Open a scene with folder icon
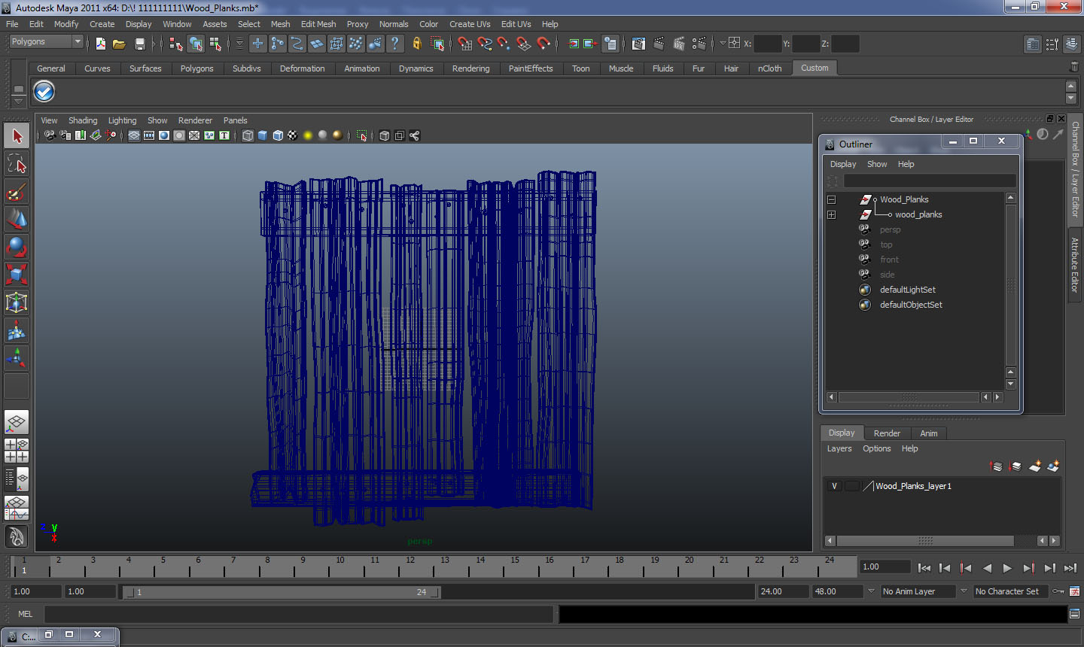1084x647 pixels. pyautogui.click(x=119, y=44)
